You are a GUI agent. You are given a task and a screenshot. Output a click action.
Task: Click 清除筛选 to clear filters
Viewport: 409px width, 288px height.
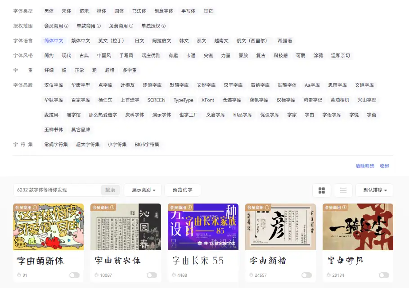click(x=364, y=166)
